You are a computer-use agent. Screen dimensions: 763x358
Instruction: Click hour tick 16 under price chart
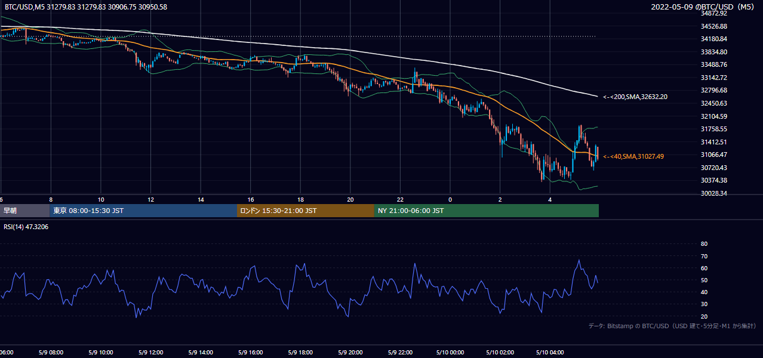(251, 200)
